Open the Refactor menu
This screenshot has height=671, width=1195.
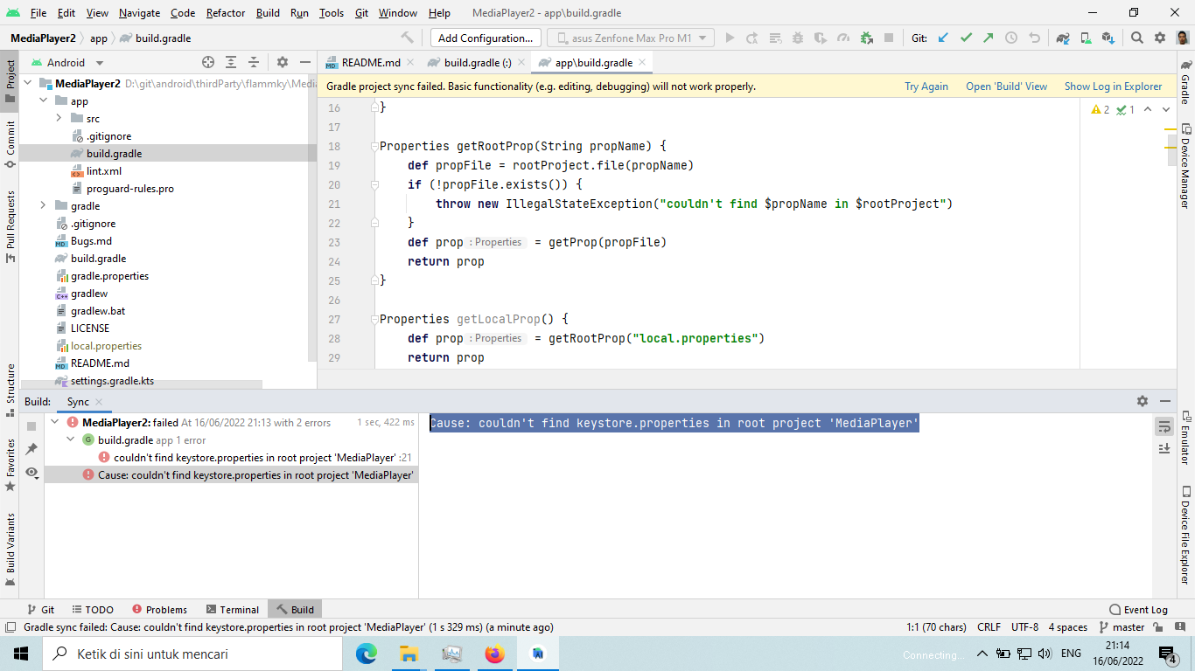coord(226,13)
